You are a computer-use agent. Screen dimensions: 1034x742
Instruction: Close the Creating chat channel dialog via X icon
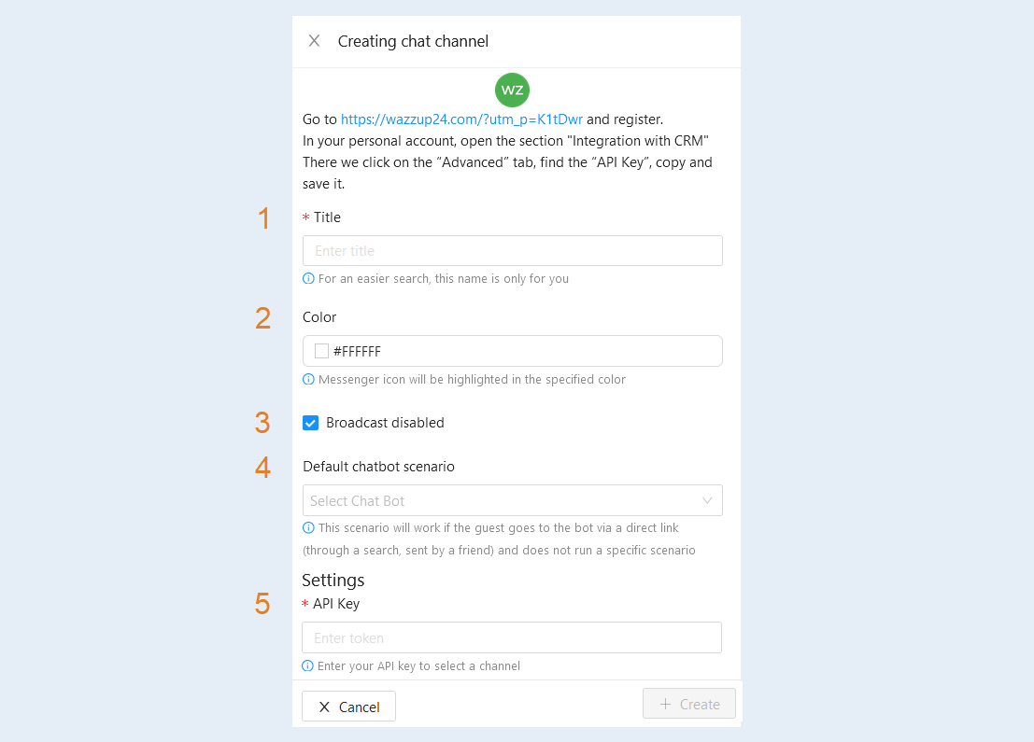[314, 41]
